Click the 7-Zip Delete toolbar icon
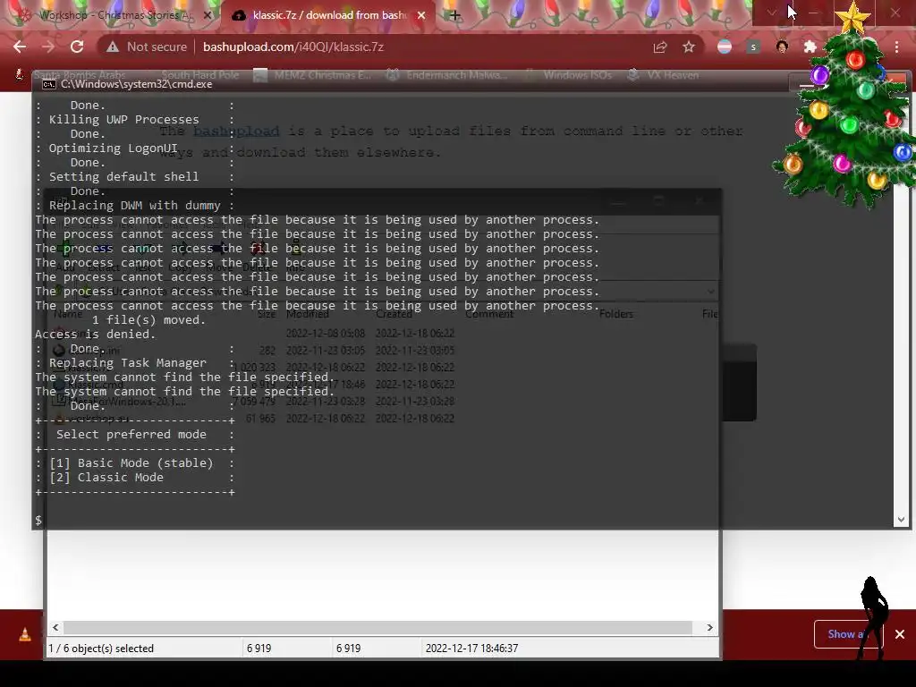The width and height of the screenshot is (916, 687). (257, 249)
